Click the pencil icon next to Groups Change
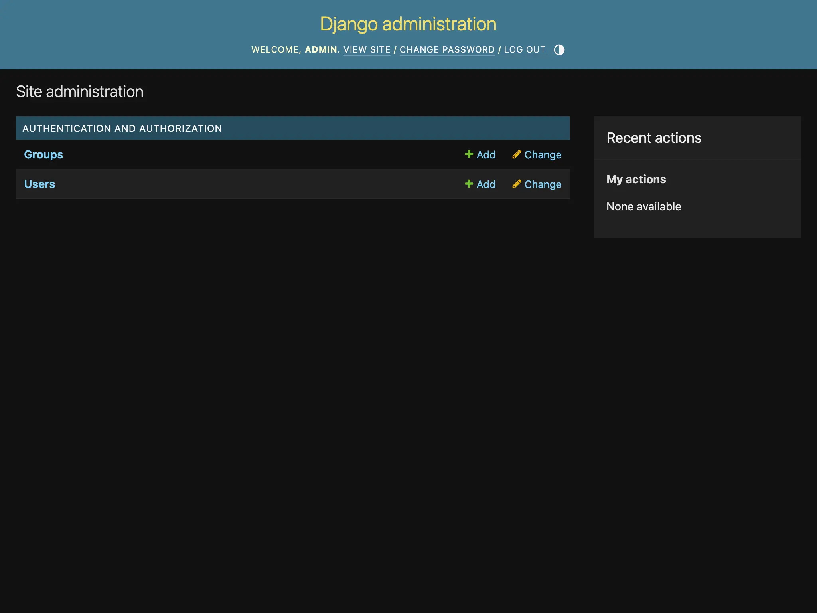 click(x=517, y=154)
